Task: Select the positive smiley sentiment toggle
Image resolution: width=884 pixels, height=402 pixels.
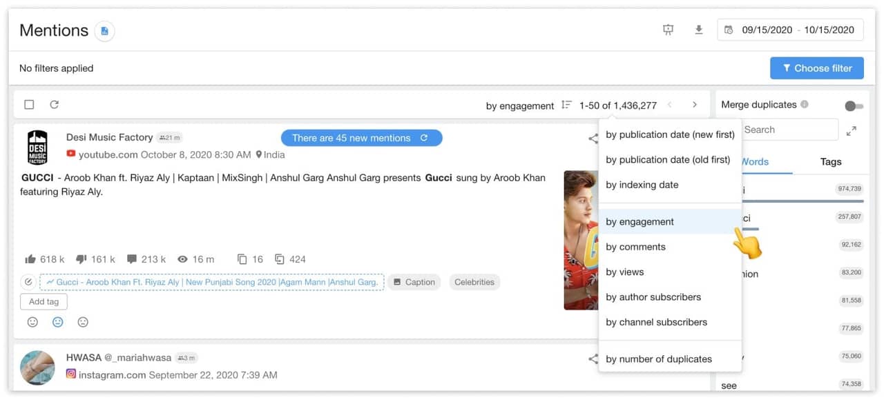Action: click(32, 322)
